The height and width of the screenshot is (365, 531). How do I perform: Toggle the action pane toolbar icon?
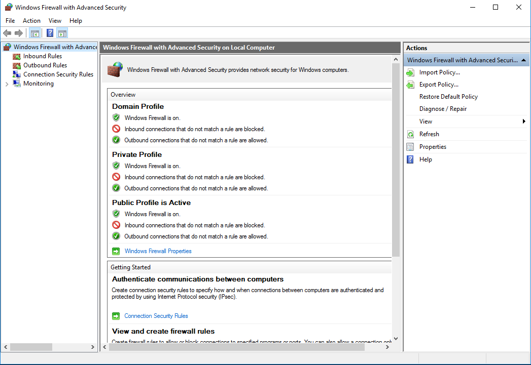click(62, 32)
